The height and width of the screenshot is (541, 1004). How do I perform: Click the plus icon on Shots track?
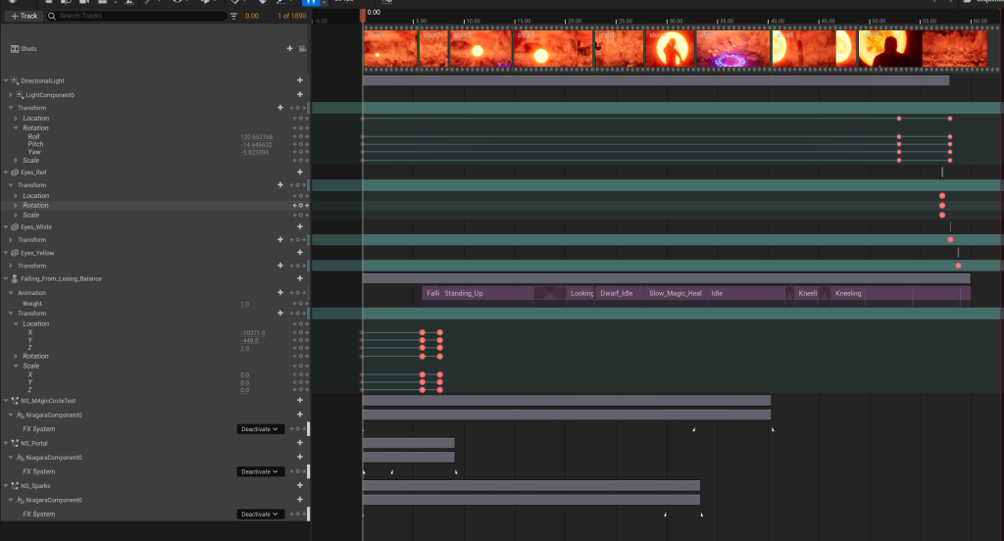click(x=289, y=49)
